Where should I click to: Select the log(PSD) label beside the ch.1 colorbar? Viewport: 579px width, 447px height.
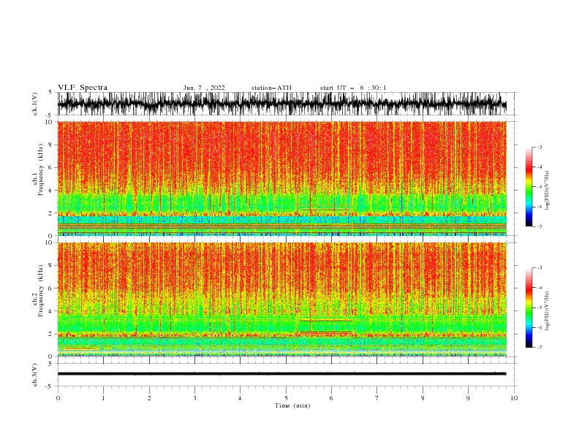point(548,191)
